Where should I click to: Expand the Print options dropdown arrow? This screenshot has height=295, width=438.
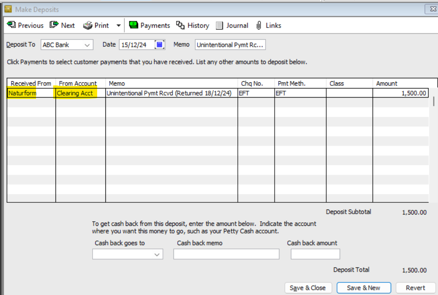click(x=118, y=25)
